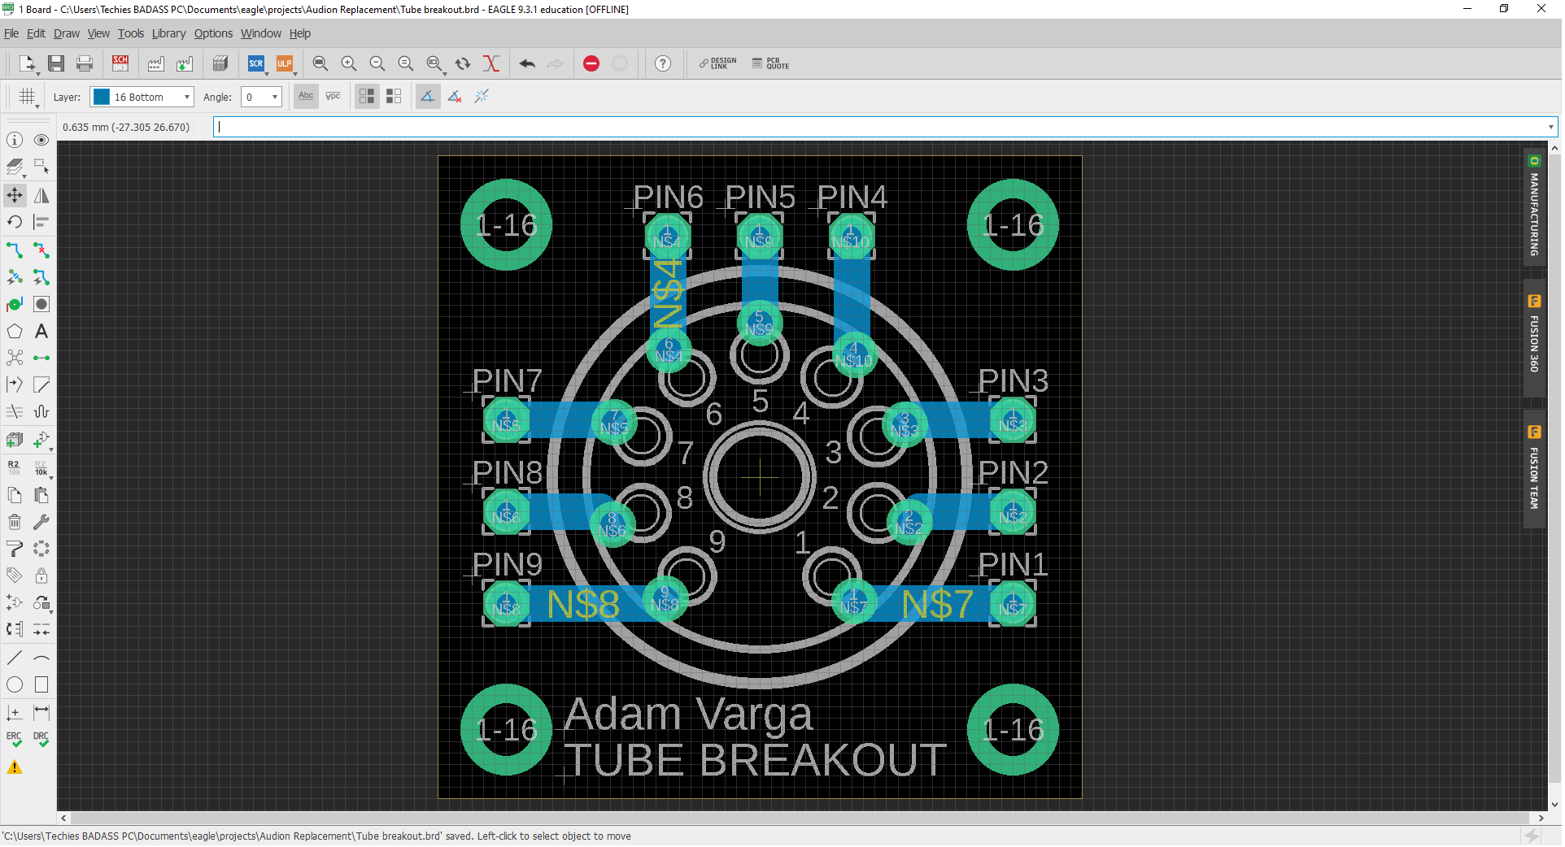Toggle the blue starburst icon button
Screen dimensions: 1565x847
point(482,96)
